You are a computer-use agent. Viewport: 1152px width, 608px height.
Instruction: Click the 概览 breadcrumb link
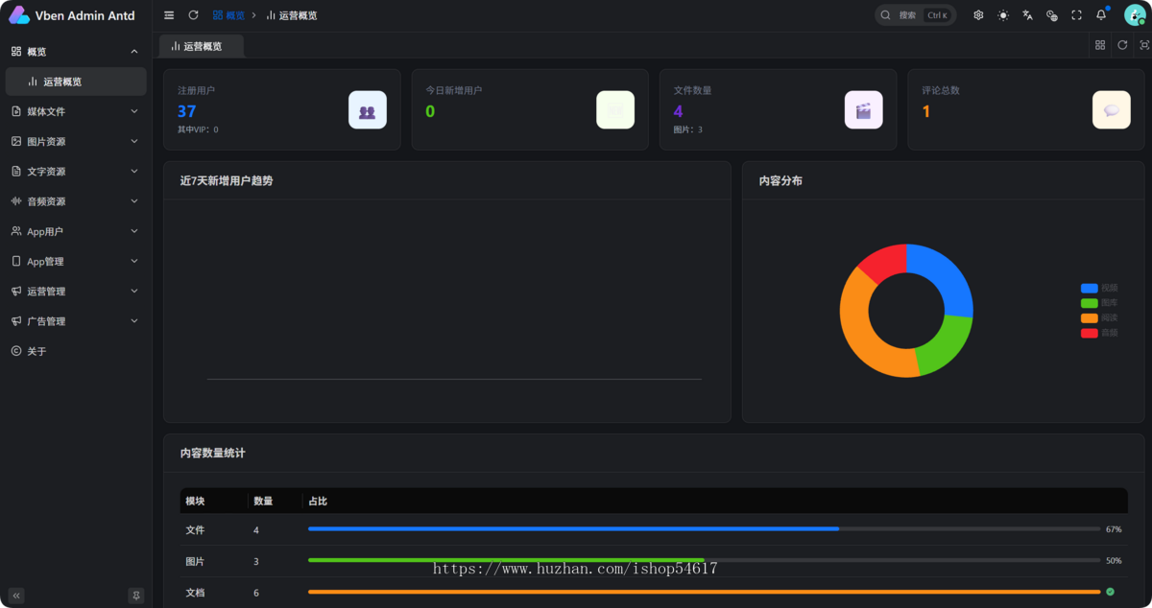[x=229, y=15]
